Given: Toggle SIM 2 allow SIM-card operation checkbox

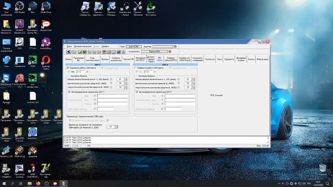Looking at the screenshot, I should pyautogui.click(x=135, y=68).
